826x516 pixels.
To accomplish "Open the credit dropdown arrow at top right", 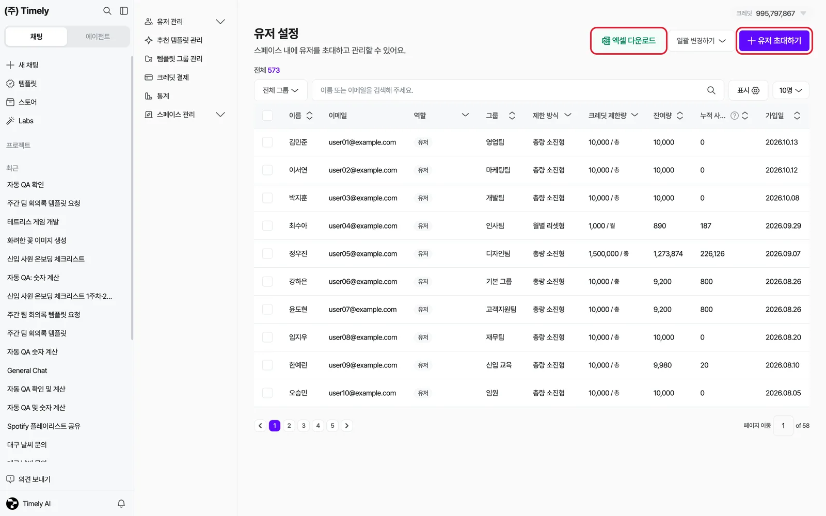I will pyautogui.click(x=803, y=13).
